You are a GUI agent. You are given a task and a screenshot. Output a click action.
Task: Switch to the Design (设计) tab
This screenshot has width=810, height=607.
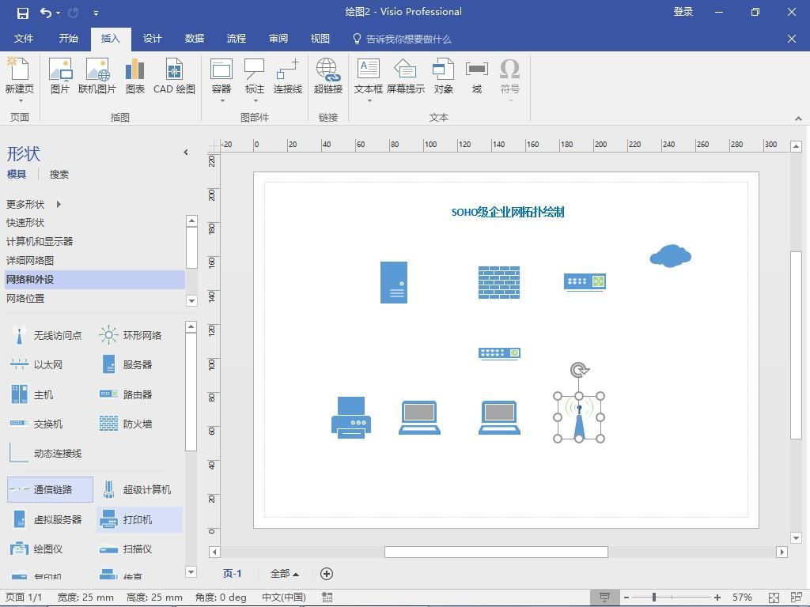click(x=153, y=39)
